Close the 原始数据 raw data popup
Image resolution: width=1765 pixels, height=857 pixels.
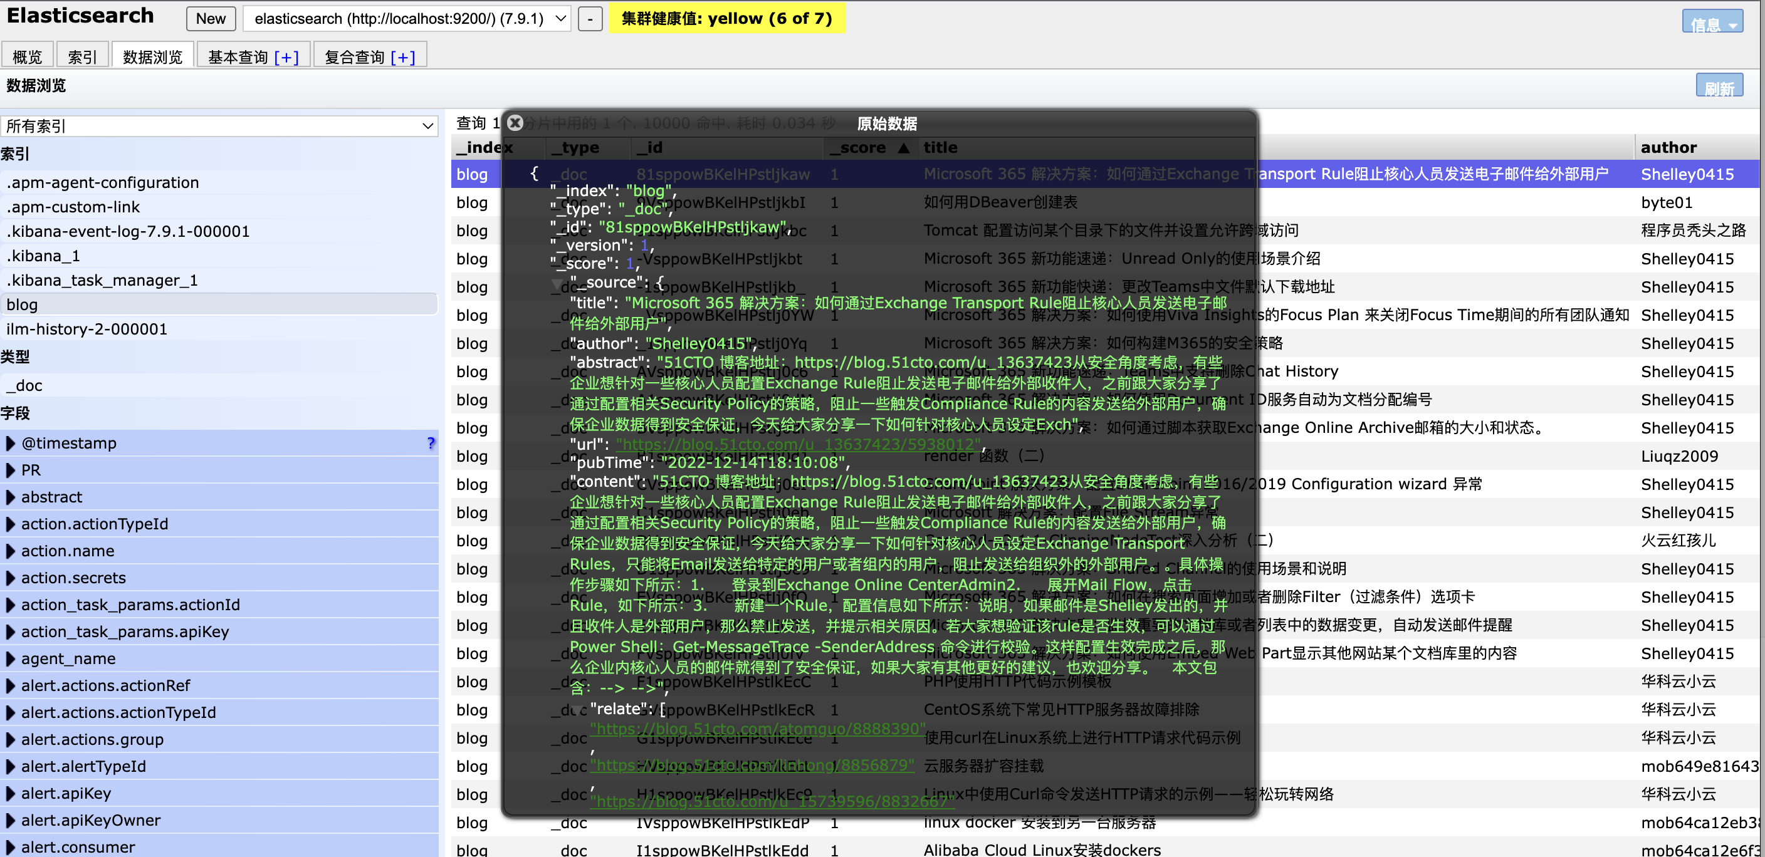[515, 123]
